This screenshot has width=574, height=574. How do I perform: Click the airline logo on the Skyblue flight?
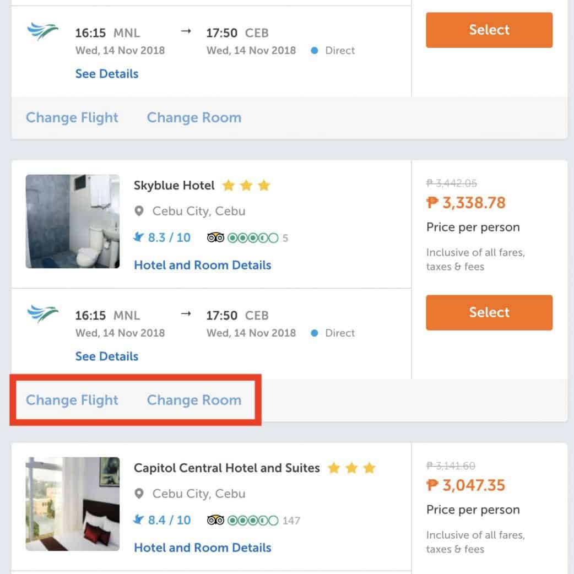coord(42,314)
